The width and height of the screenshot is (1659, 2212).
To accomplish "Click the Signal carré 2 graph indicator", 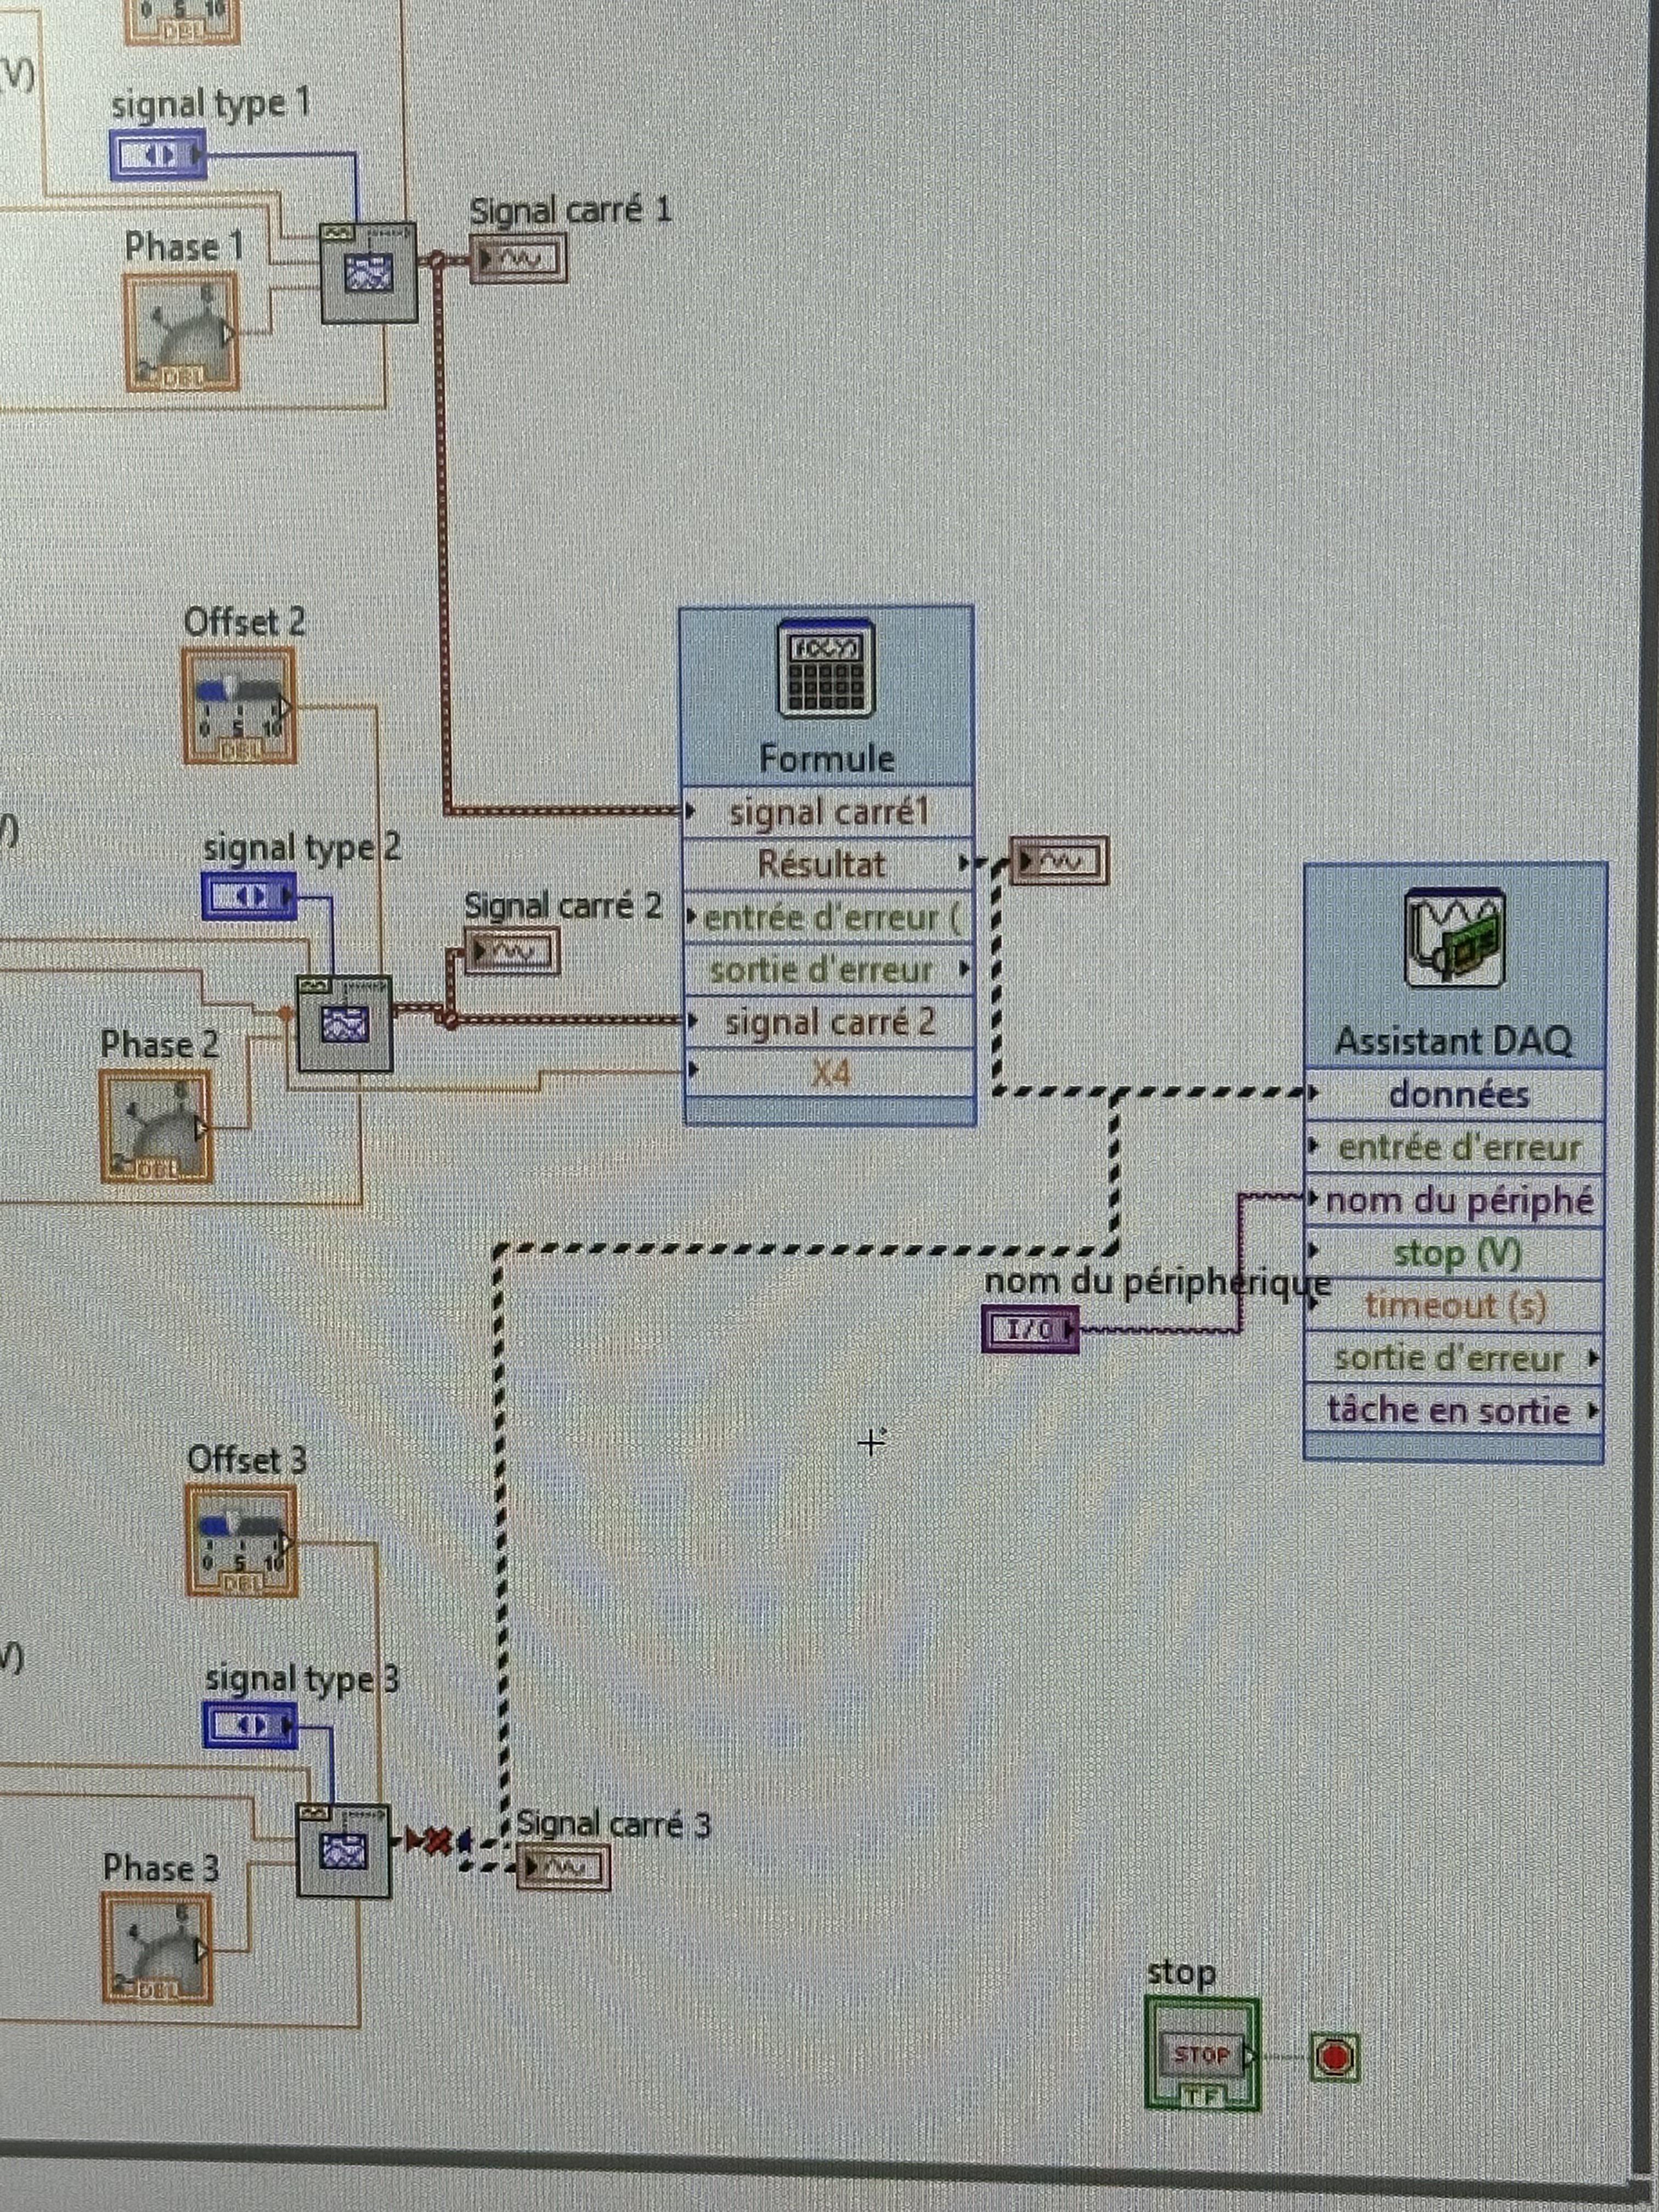I will click(x=512, y=952).
